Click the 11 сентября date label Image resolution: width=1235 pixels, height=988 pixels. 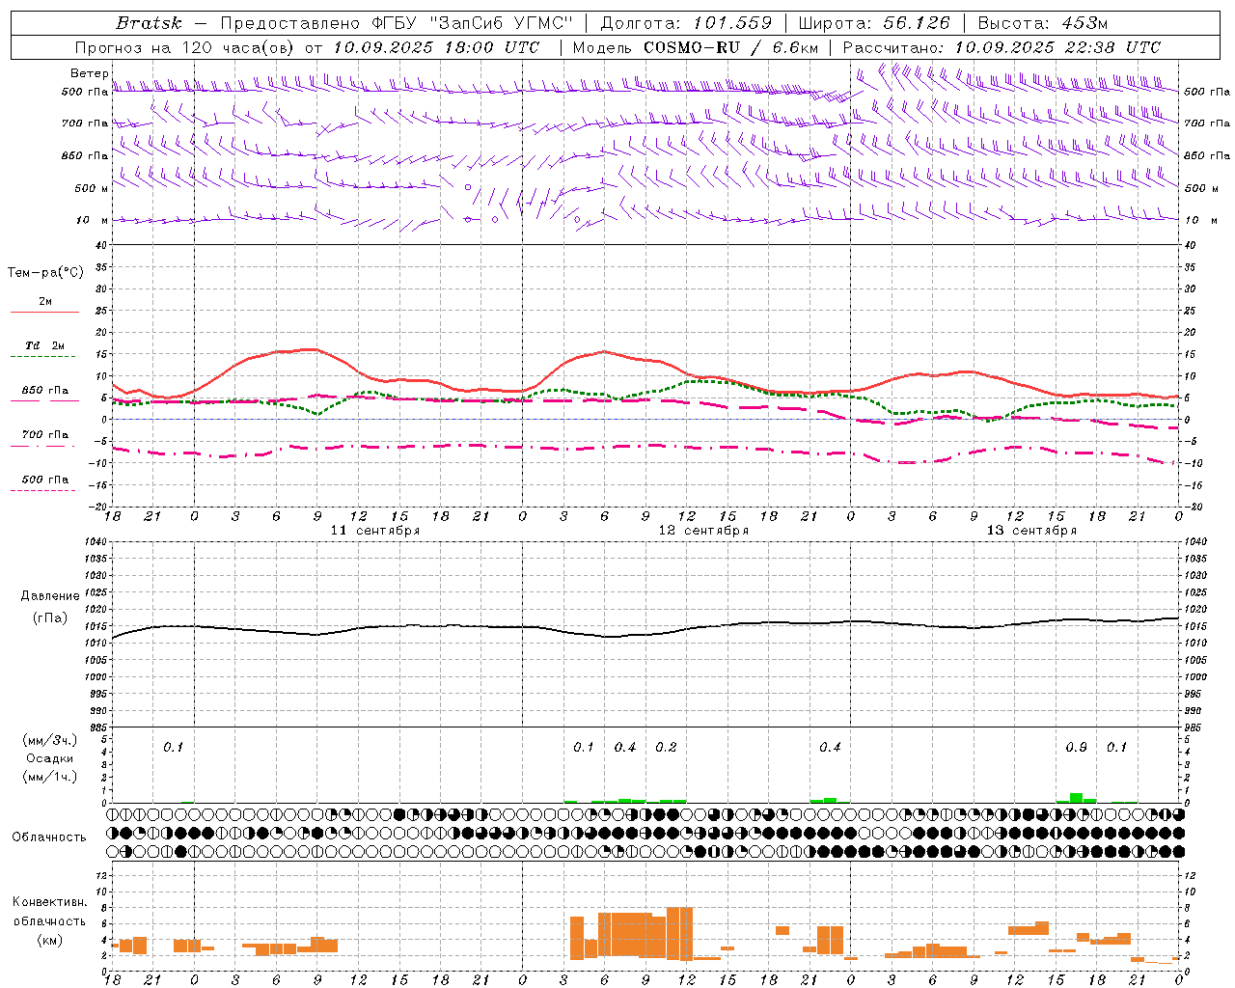click(x=375, y=531)
